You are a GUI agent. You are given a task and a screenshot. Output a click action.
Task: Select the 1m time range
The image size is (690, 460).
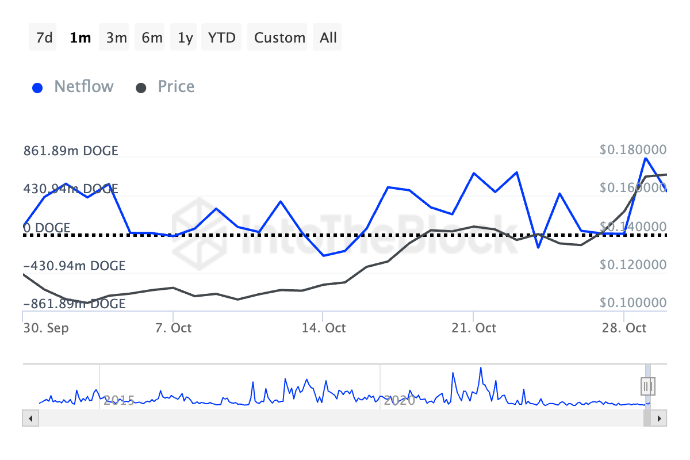pyautogui.click(x=80, y=38)
